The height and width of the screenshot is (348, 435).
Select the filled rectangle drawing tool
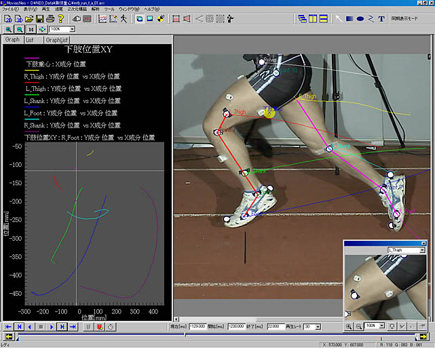click(x=349, y=19)
